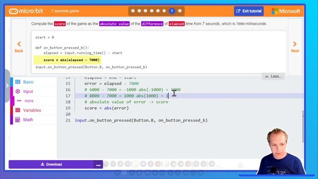
Task: Collapse the hint with Less button
Action: click(273, 77)
